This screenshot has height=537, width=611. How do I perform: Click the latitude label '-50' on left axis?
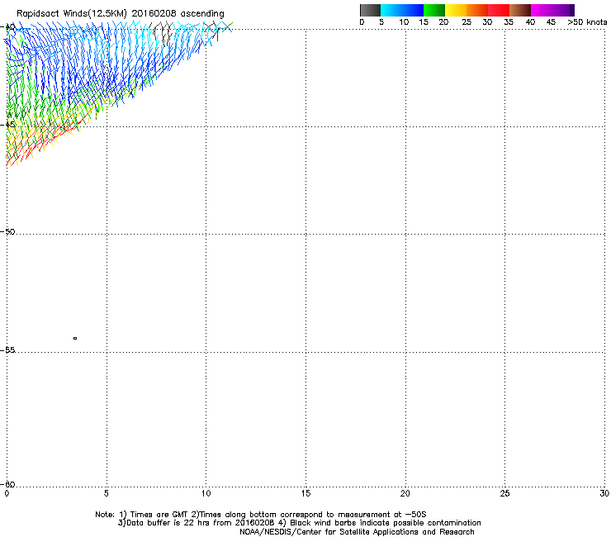[9, 231]
